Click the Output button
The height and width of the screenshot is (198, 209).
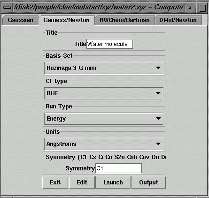pos(148,183)
